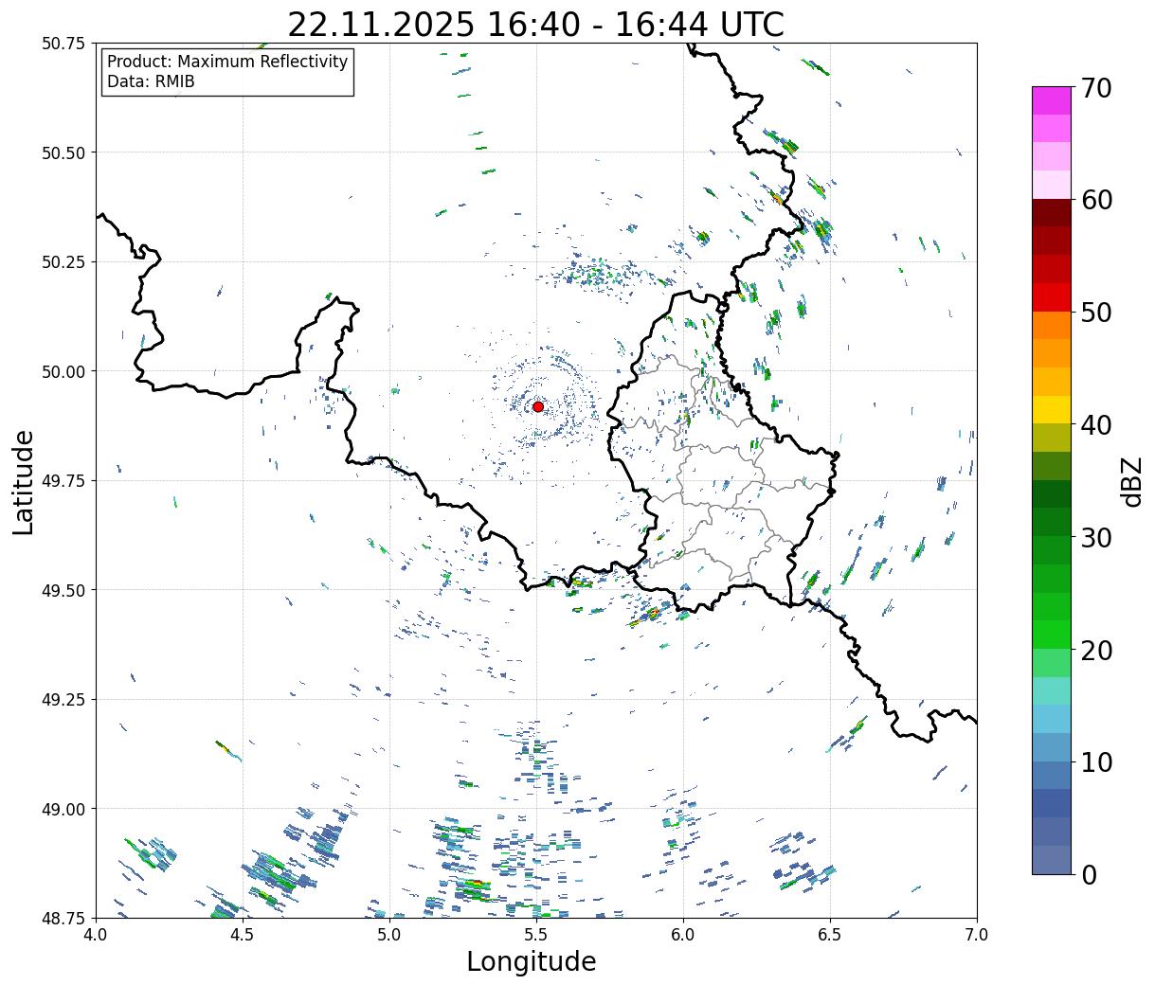Click the longitude tick label '5.0'
The height and width of the screenshot is (985, 1155).
click(389, 935)
